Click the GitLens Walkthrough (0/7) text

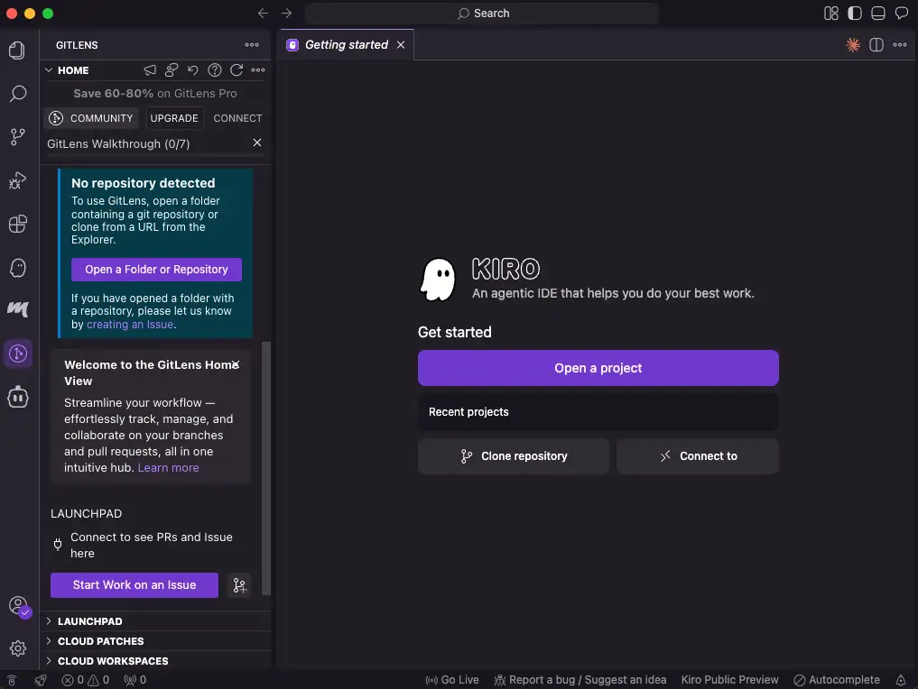click(118, 144)
